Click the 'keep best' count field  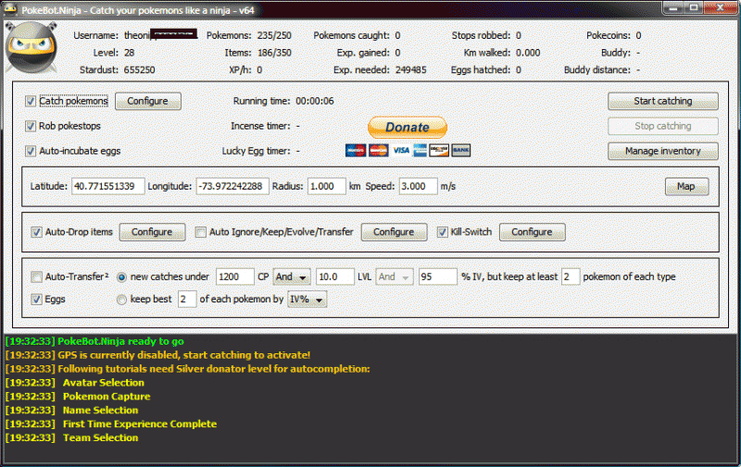pos(187,299)
